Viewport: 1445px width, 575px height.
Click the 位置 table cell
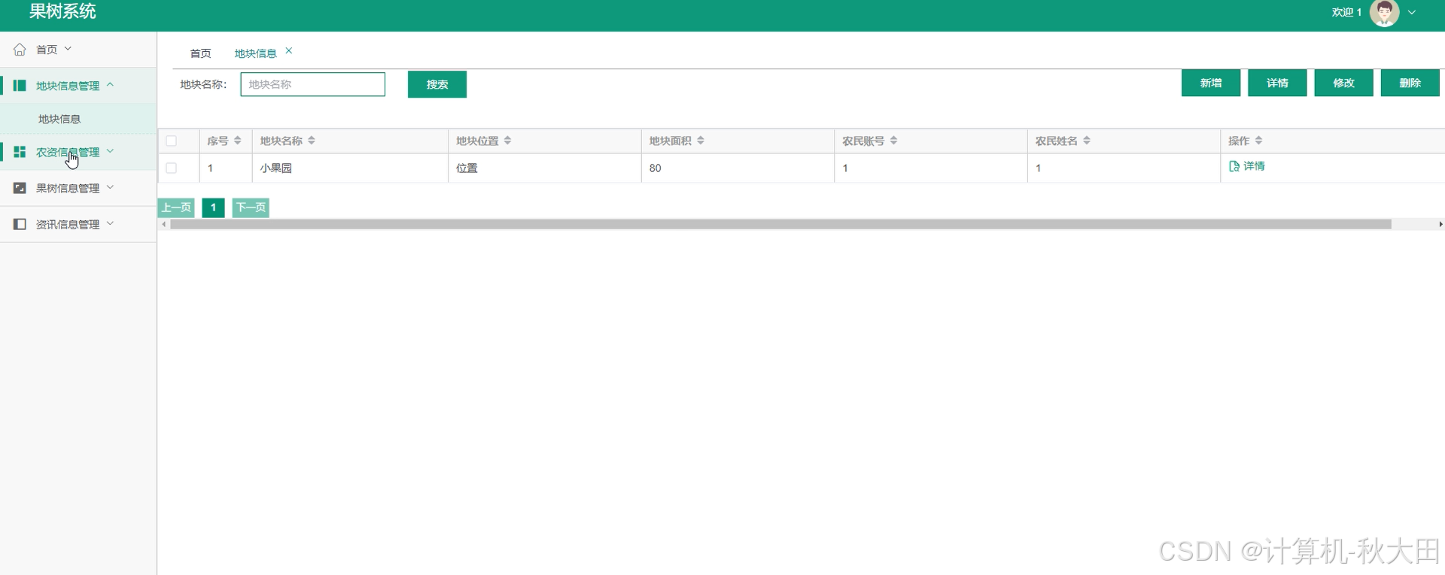[x=545, y=168]
